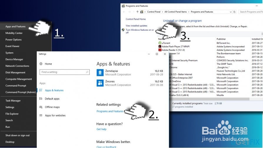263x148 pixels.
Task: Click the Žmonės app name
Action: 110,82
